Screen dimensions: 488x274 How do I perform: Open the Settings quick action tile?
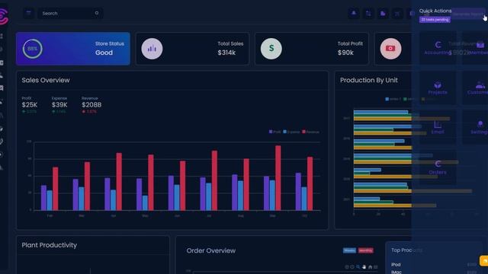pos(475,127)
